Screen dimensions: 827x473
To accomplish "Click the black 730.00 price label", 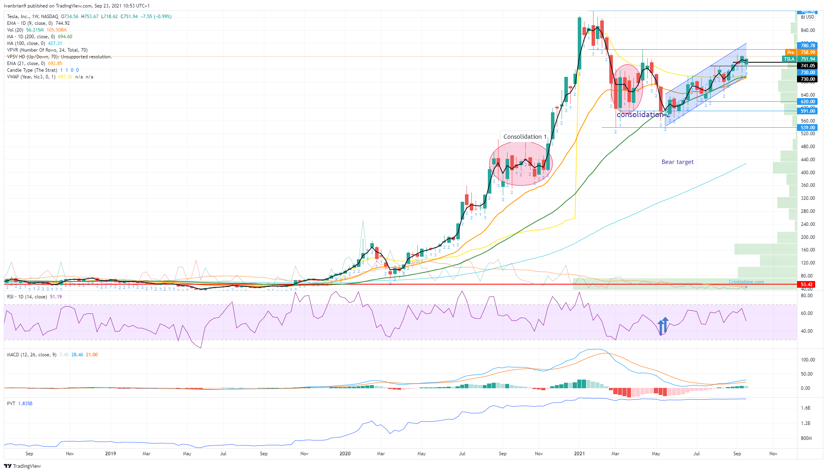I will [x=808, y=79].
